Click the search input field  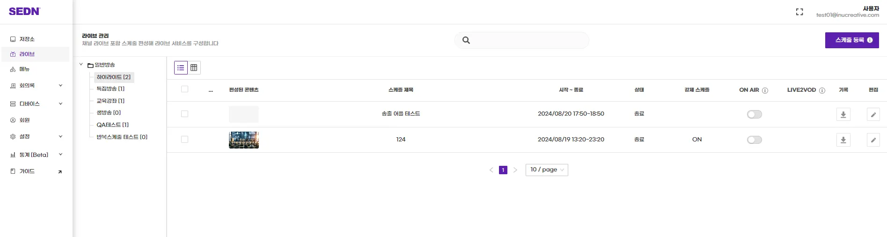tap(521, 40)
